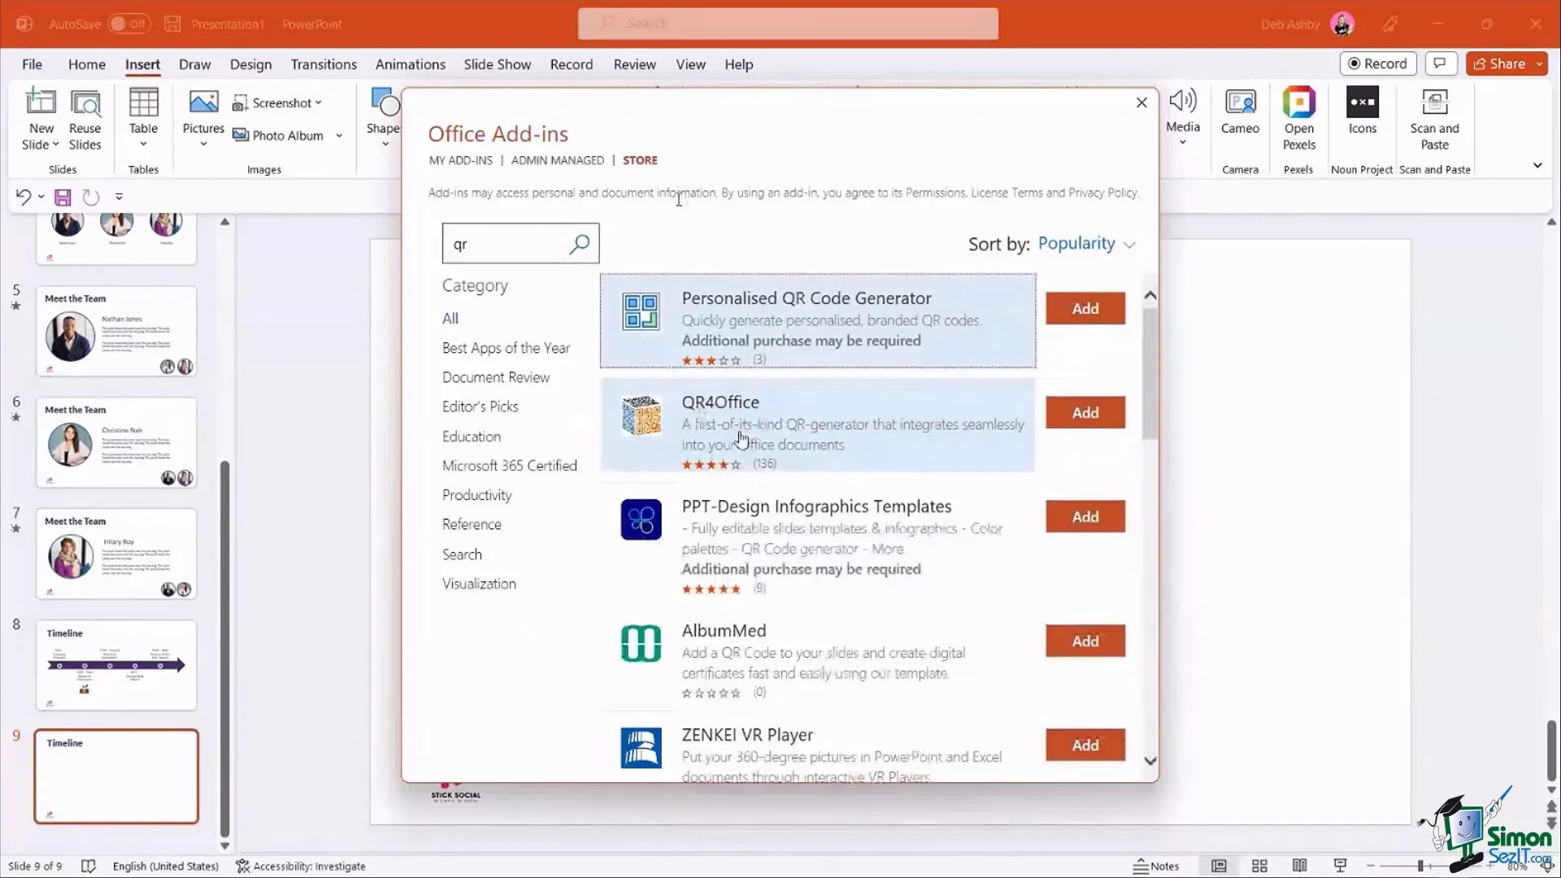Click the QR4Office add-in icon
The height and width of the screenshot is (878, 1561).
[641, 415]
